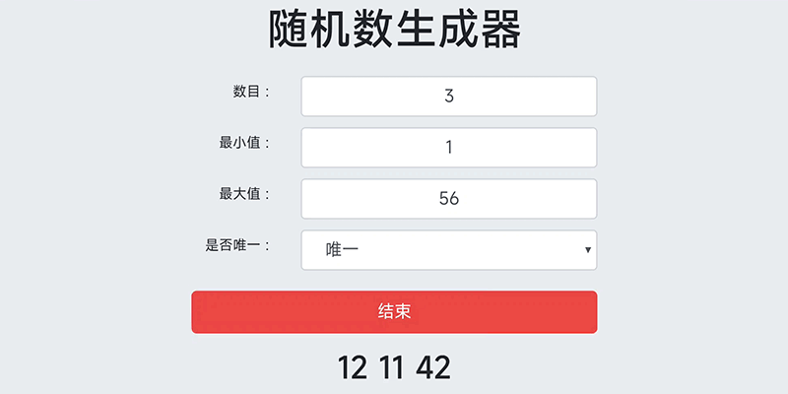Click the 结束 red button

[x=394, y=312]
